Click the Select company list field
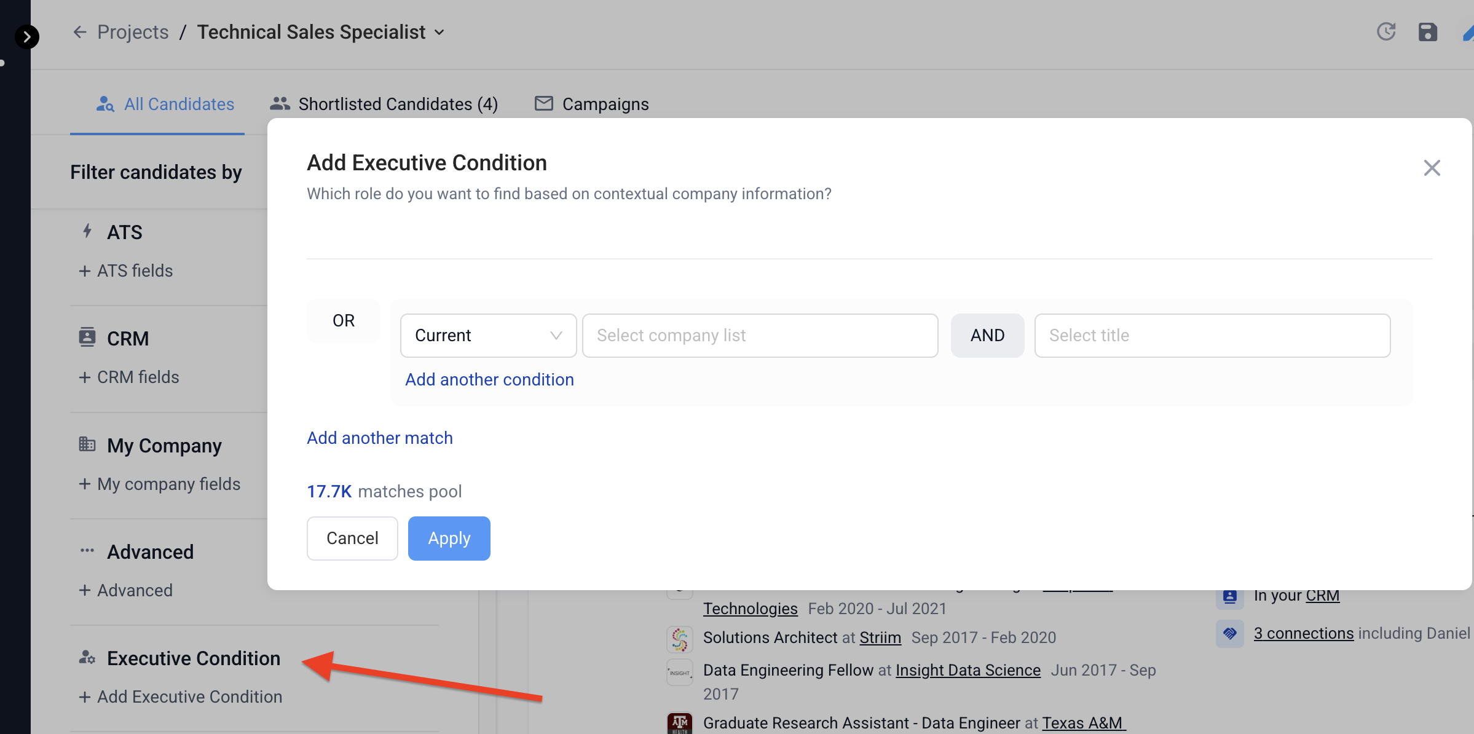Screen dimensions: 1474x734 point(760,336)
